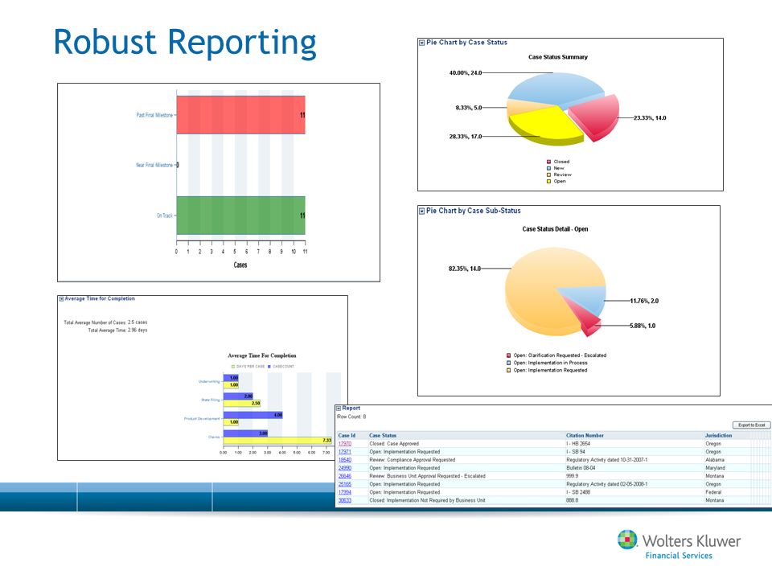The height and width of the screenshot is (579, 772).
Task: Sort report by Case Id column header
Action: (347, 435)
